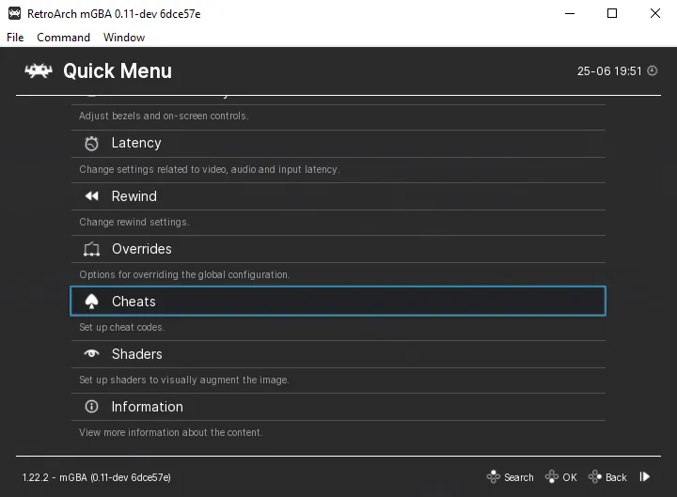Click the Back button in footer
Screen dimensions: 677x497
pos(607,477)
